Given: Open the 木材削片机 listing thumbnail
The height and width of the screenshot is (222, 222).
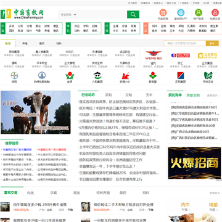Looking at the screenshot, I should click(x=86, y=207).
